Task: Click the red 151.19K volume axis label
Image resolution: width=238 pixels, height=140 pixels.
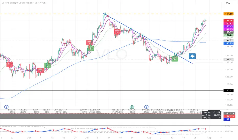Action: point(230,116)
